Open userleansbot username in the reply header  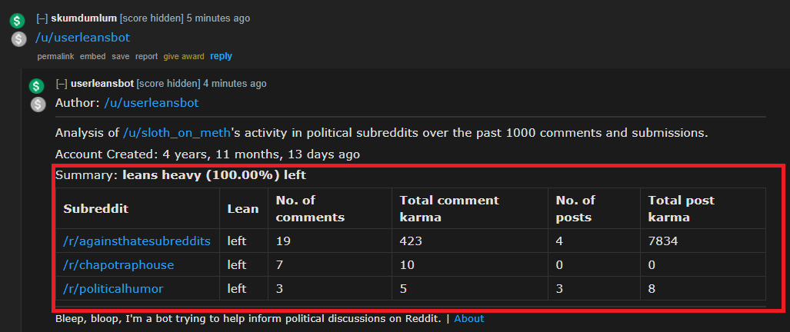point(102,83)
